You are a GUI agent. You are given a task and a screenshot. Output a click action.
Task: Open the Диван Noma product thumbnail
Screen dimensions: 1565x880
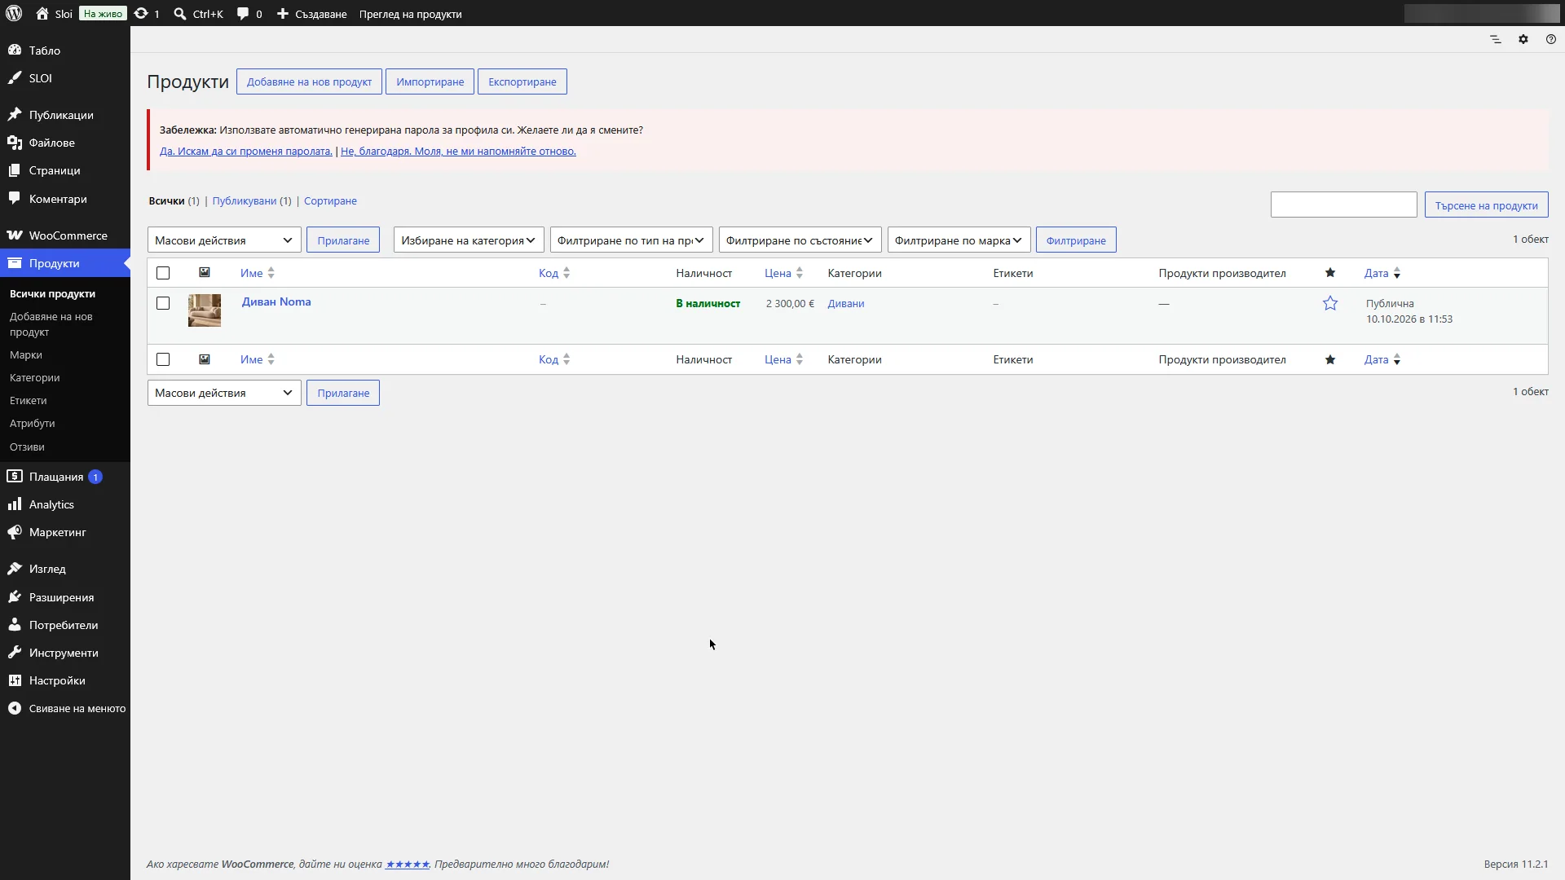coord(204,310)
